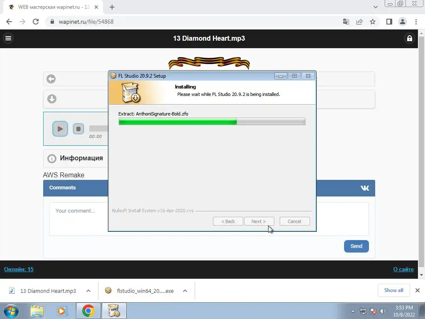The width and height of the screenshot is (425, 319).
Task: Open Windows Media Player from taskbar
Action: (62, 311)
